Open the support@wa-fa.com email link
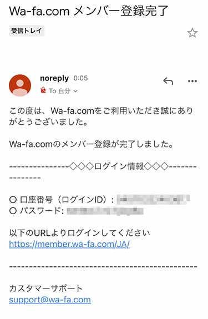This screenshot has height=319, width=208. tap(50, 300)
